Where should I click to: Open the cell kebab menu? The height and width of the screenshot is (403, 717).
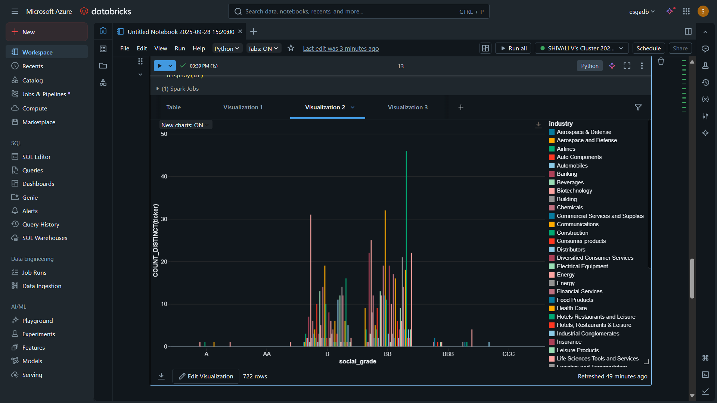point(642,66)
